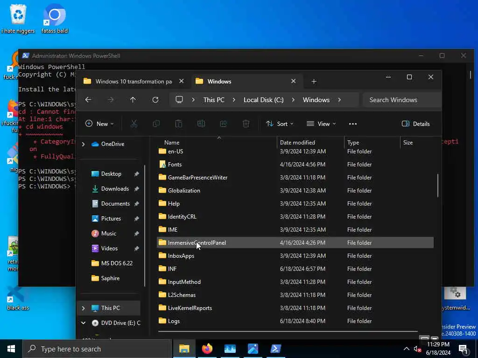Unpin Desktop from quick access

137,174
